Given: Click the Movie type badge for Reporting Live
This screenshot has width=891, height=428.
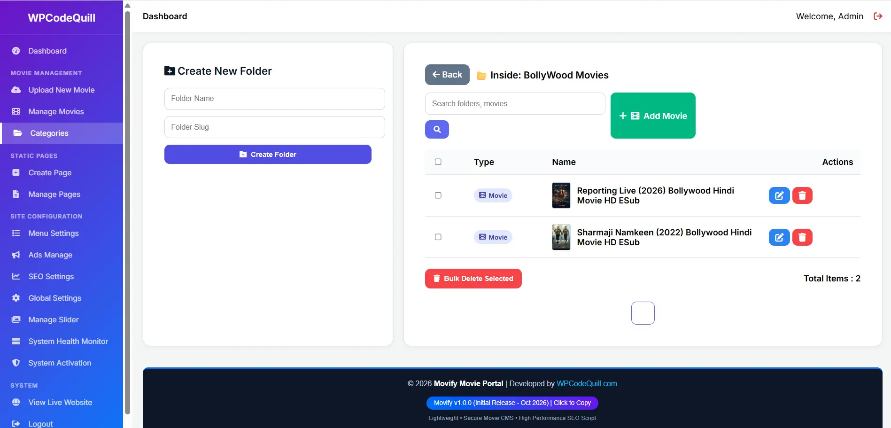Looking at the screenshot, I should click(x=493, y=195).
